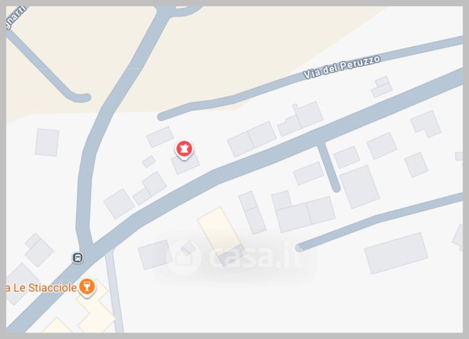This screenshot has width=469, height=339.
Task: Click the square building left of curved road
Action: click(x=47, y=142)
